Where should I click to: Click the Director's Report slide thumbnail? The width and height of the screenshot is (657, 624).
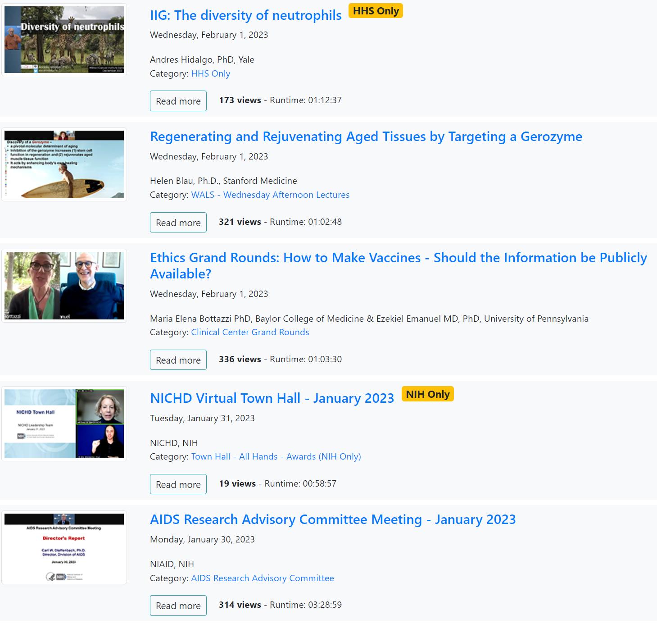tap(64, 547)
